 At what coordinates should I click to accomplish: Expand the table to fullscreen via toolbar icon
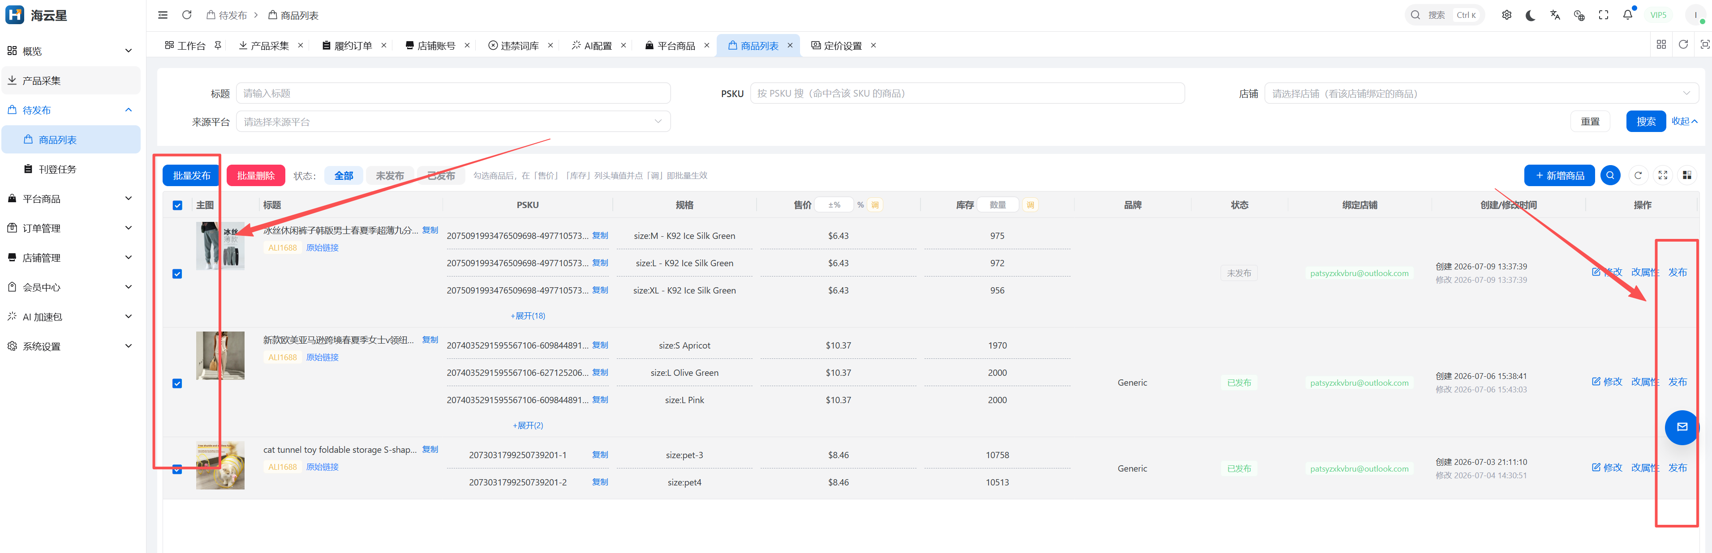click(1663, 175)
